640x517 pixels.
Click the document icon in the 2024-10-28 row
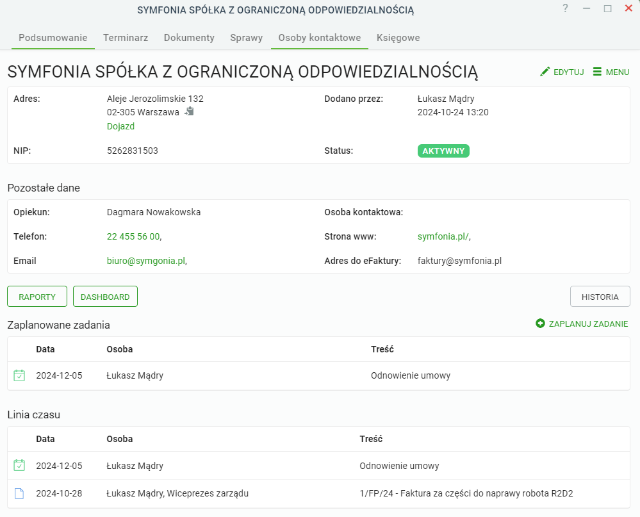coord(19,493)
